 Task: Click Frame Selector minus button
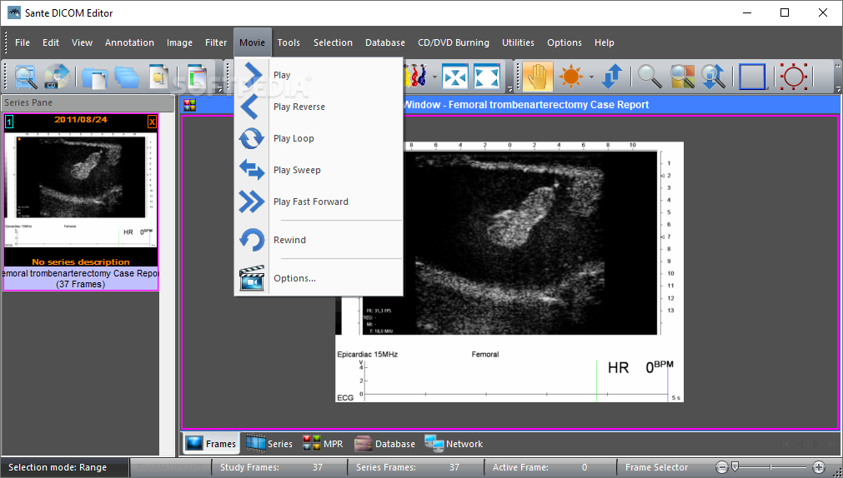click(722, 467)
